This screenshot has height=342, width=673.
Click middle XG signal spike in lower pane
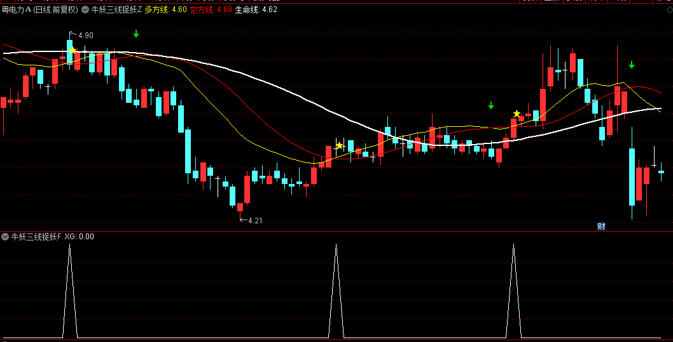pos(336,291)
